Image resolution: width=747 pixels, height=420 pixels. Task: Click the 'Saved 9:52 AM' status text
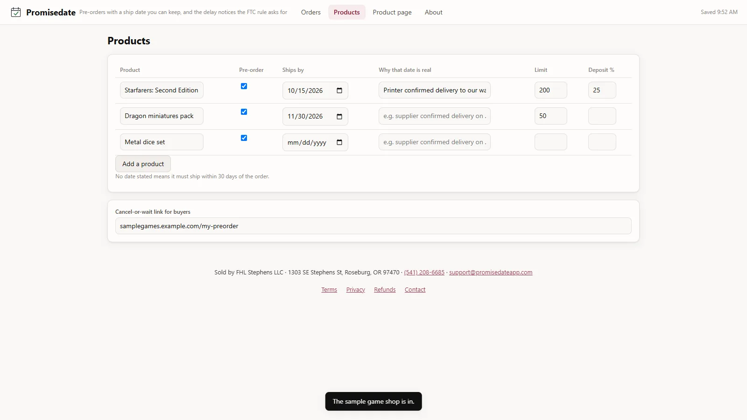[719, 12]
